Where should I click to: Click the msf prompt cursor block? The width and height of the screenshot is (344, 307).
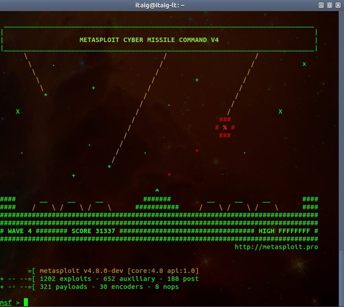pos(26,302)
